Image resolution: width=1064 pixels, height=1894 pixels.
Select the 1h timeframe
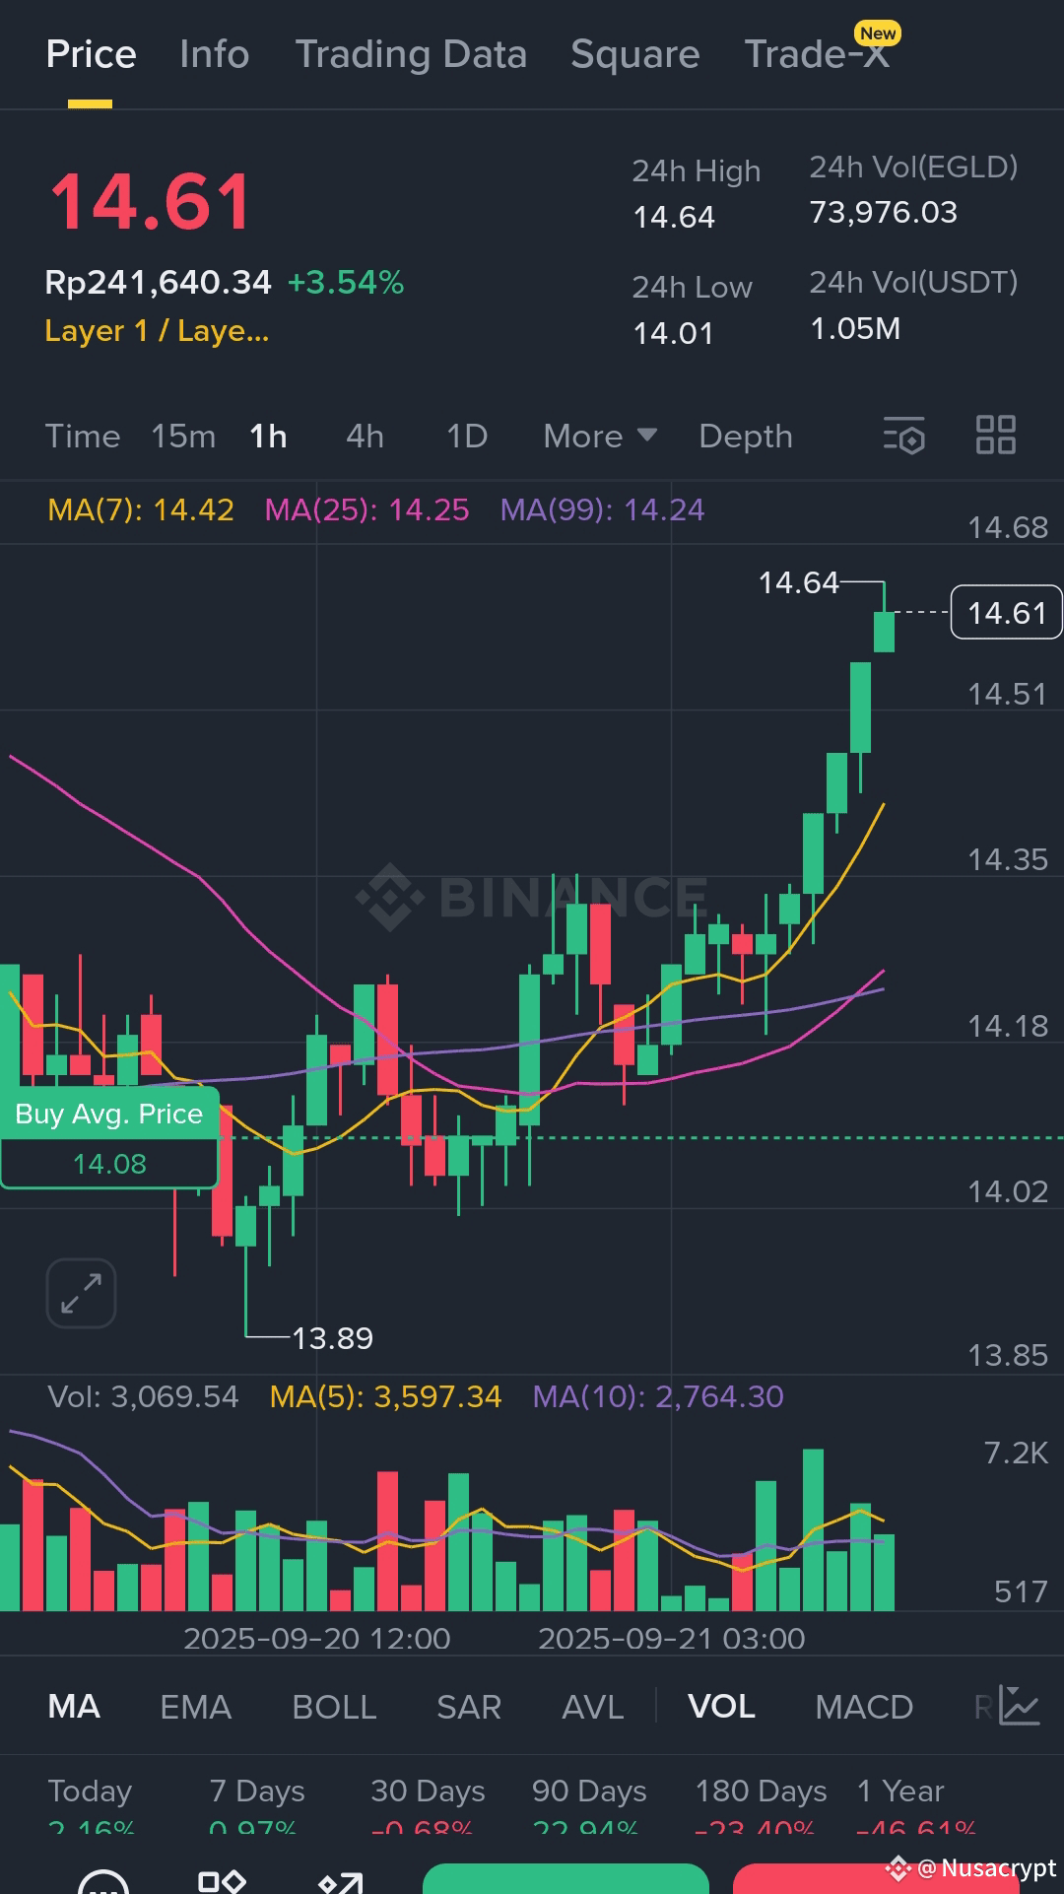tap(268, 436)
